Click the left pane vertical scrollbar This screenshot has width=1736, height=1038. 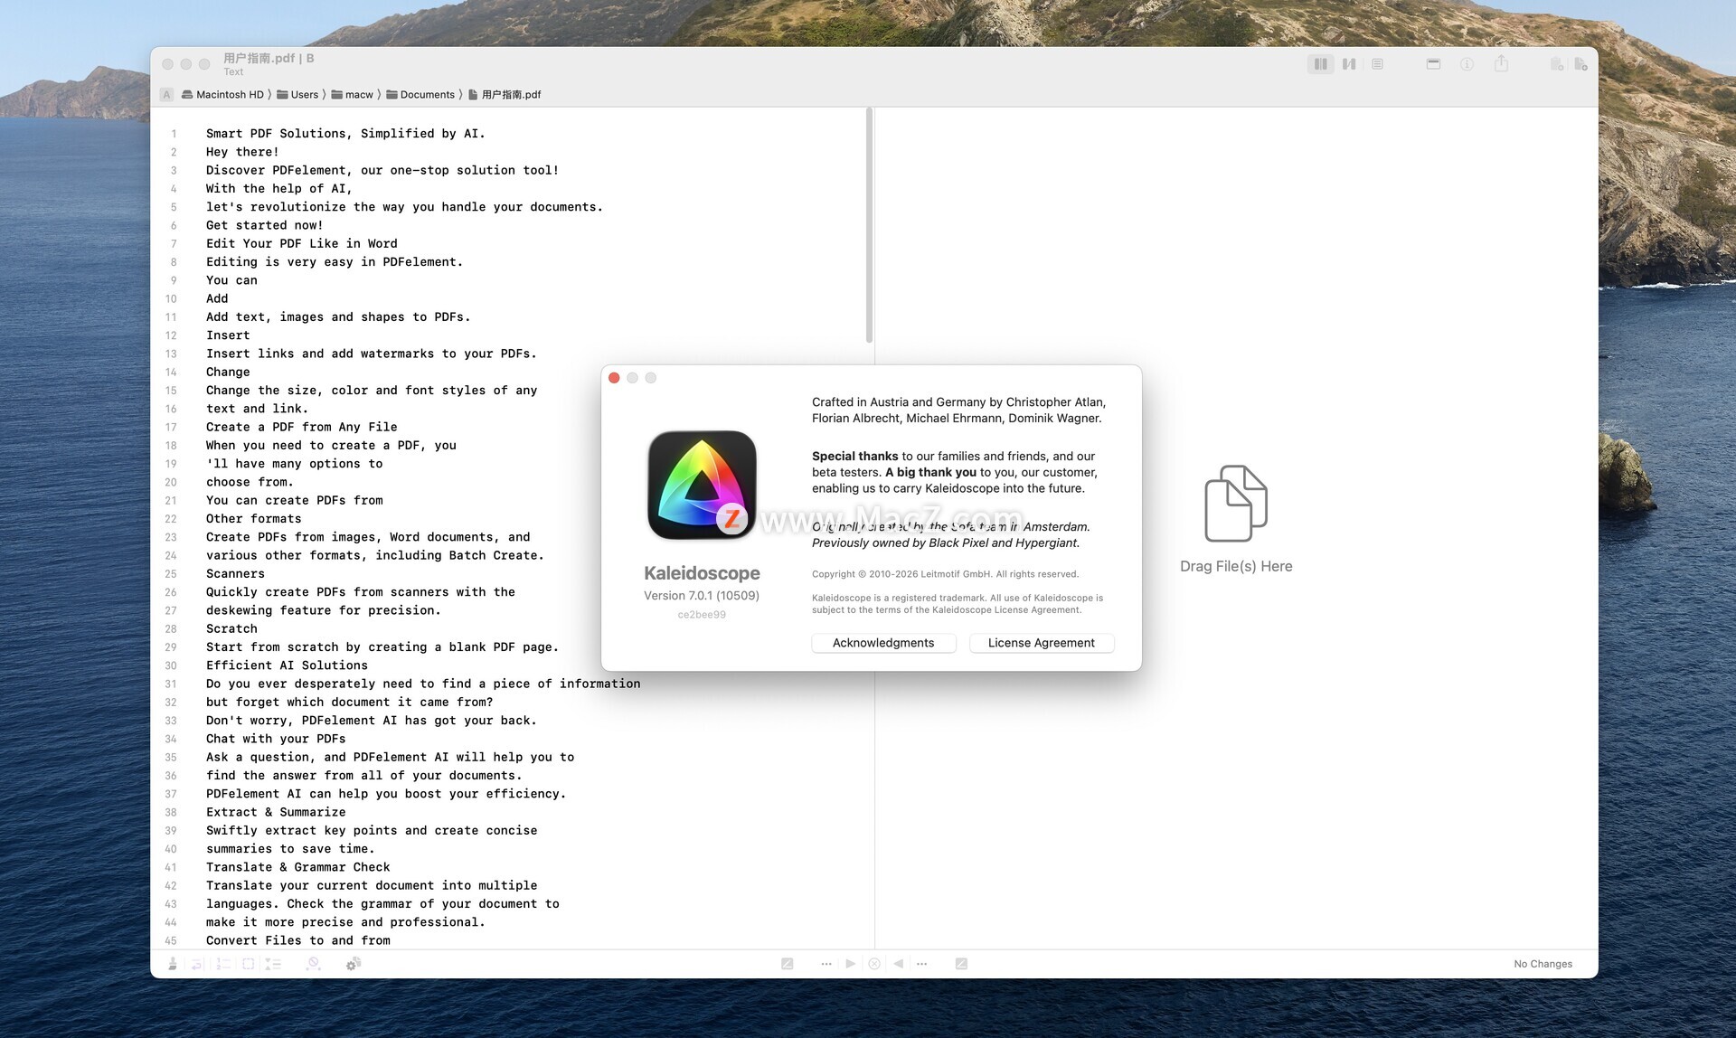point(869,225)
